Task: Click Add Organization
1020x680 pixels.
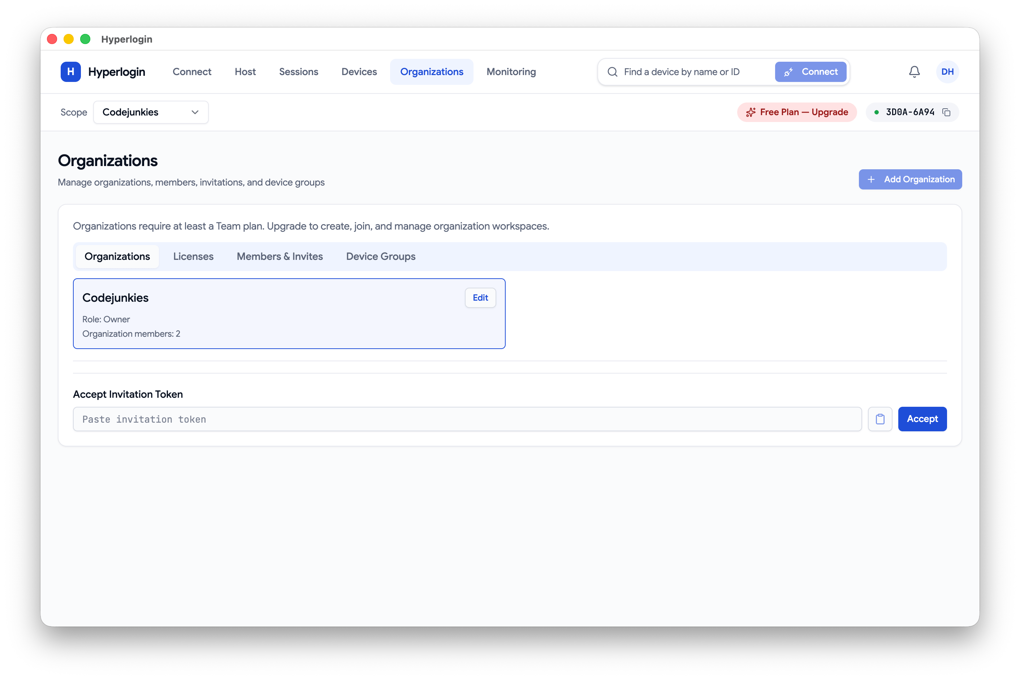Action: coord(910,179)
